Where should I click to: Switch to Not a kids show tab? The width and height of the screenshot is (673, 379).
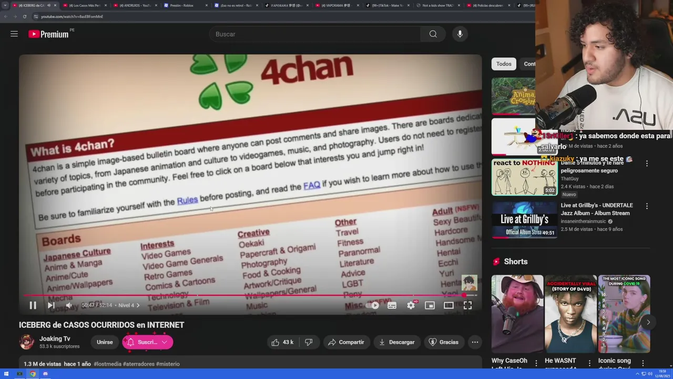tap(437, 5)
